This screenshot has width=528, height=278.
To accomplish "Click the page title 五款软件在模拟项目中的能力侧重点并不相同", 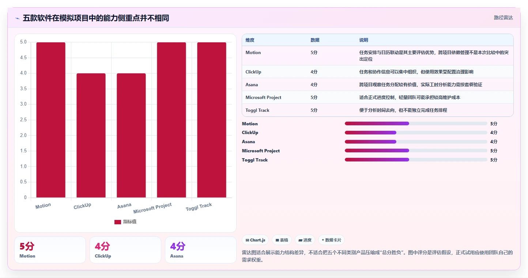I will 96,18.
